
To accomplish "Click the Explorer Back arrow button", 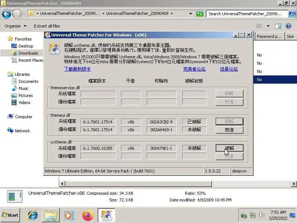I will click(6, 14).
